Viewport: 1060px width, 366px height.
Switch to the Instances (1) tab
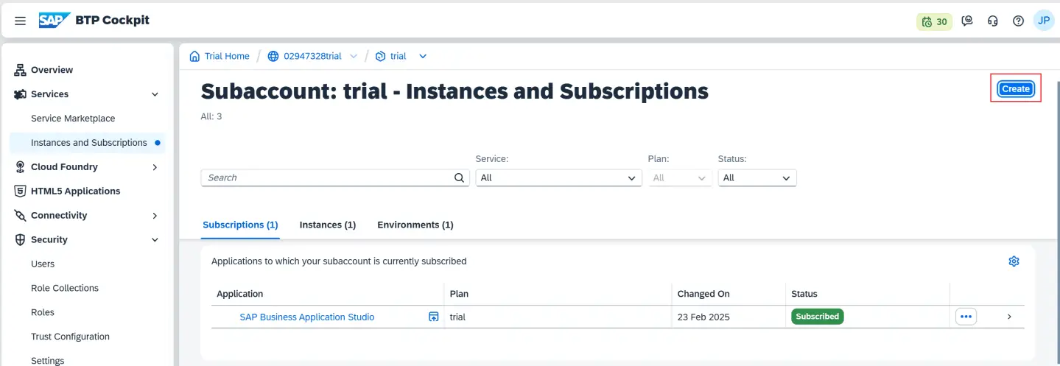pyautogui.click(x=328, y=225)
